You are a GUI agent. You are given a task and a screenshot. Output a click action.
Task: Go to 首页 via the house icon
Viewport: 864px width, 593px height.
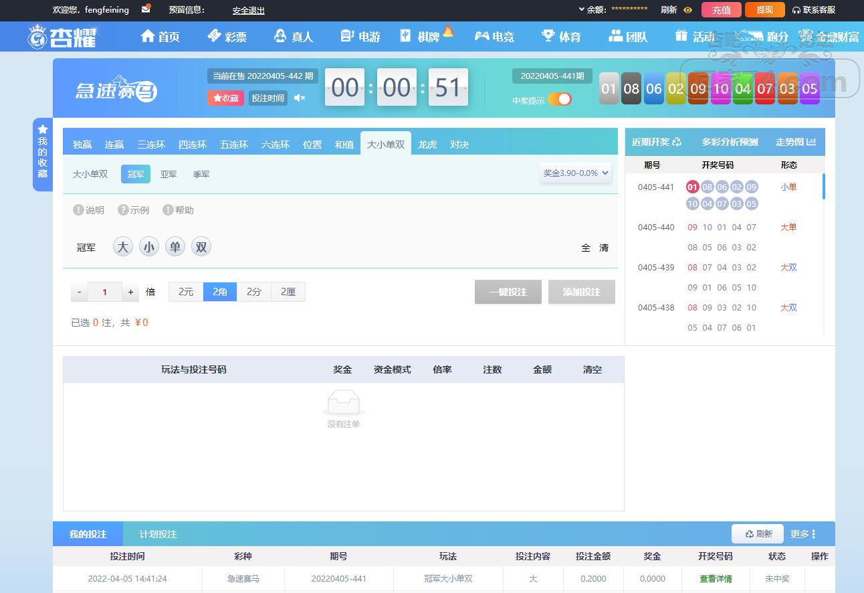click(x=148, y=36)
